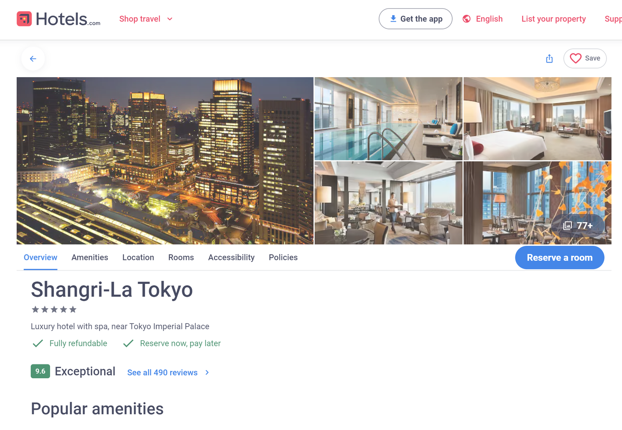This screenshot has width=622, height=430.
Task: Click the heart icon to save hotel
Action: tap(575, 58)
